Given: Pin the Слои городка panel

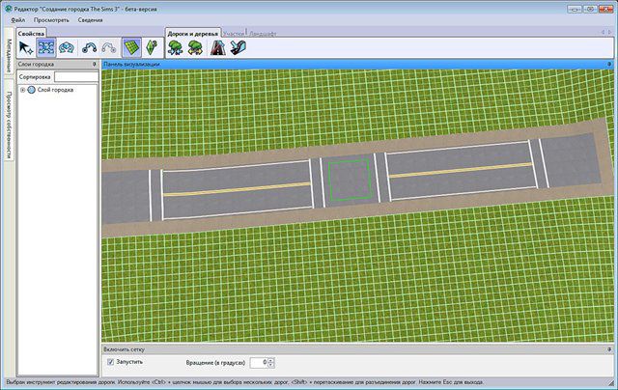Looking at the screenshot, I should (x=94, y=64).
